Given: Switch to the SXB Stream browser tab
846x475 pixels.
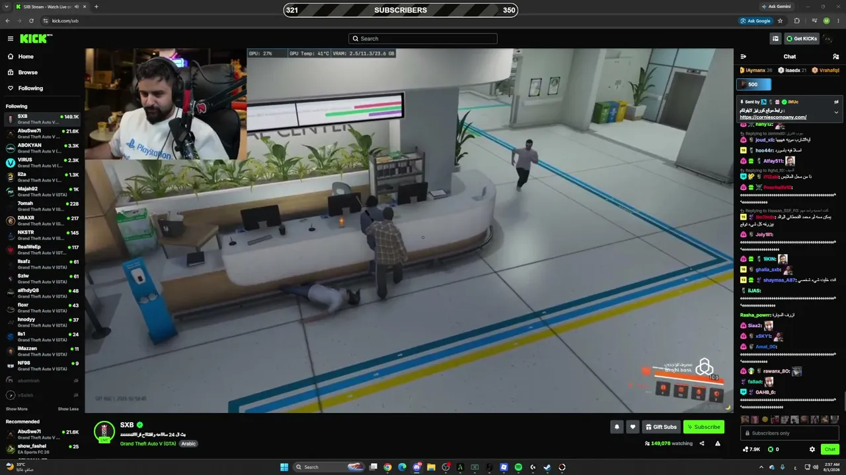Looking at the screenshot, I should pyautogui.click(x=50, y=7).
